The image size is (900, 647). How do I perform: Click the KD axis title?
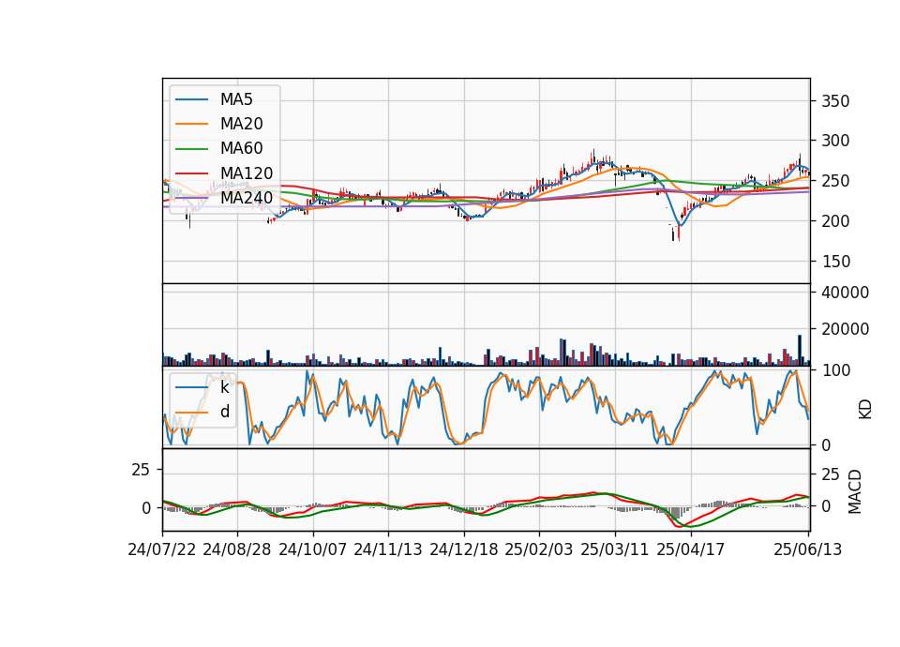click(x=865, y=409)
